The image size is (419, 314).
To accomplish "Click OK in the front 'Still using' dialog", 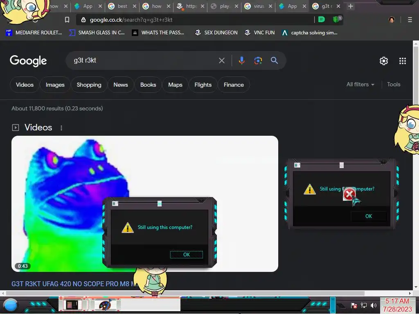I will [187, 255].
